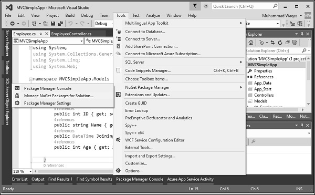Expand the NuGet Package Manager submenu
This screenshot has width=315, height=195.
coord(180,87)
